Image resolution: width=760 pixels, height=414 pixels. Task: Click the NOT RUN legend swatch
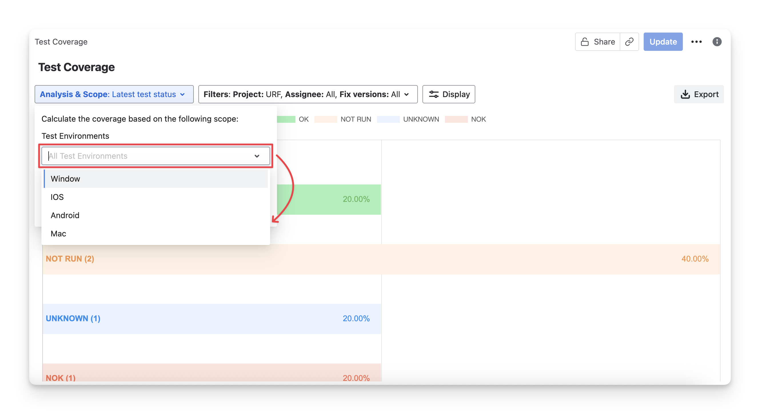(x=326, y=119)
